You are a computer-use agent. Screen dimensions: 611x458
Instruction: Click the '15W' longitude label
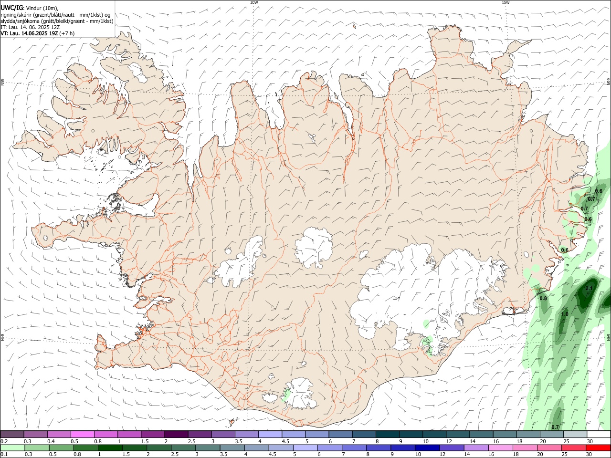[506, 2]
